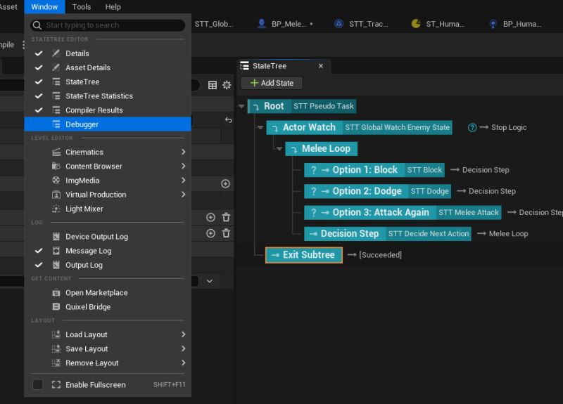Screen dimensions: 563x404
Task: Click the Cinematics clapperboard icon
Action: [x=56, y=152]
